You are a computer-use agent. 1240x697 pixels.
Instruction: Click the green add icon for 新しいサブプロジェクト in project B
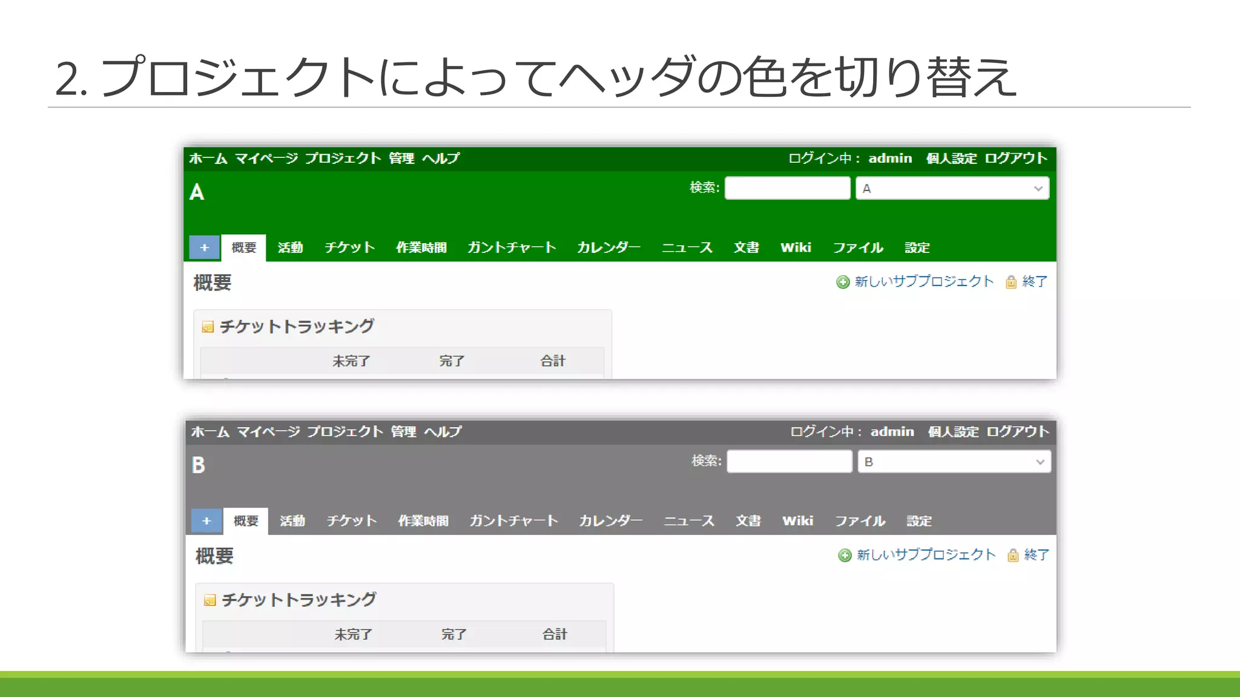point(845,555)
